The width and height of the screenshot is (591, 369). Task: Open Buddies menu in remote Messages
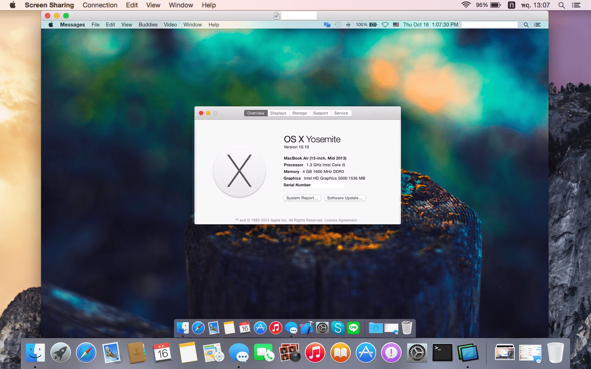(x=148, y=25)
